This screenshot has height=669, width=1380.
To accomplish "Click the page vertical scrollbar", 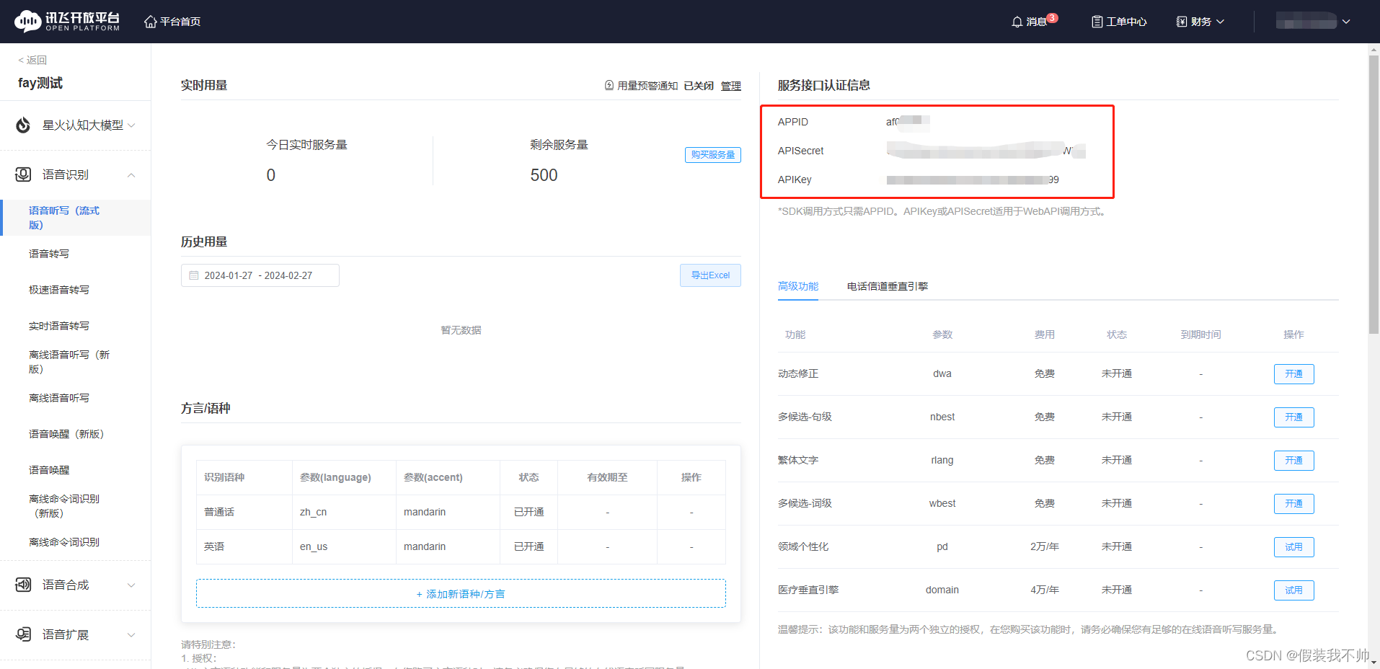I will click(x=1374, y=195).
